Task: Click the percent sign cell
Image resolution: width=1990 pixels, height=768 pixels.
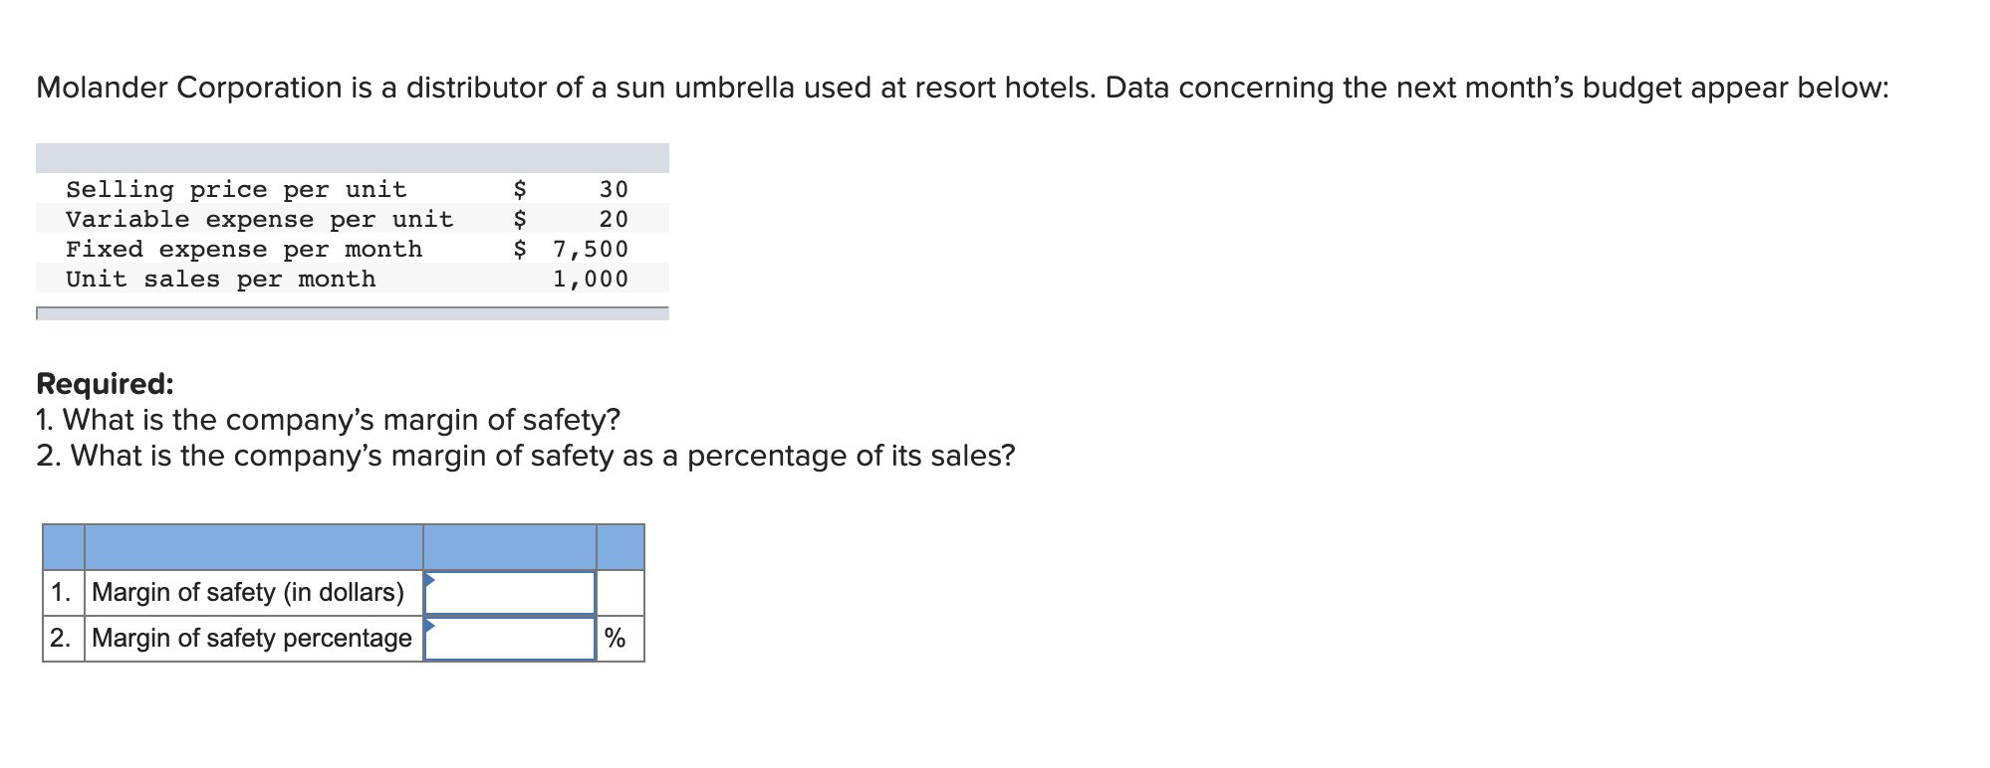Action: [x=616, y=639]
